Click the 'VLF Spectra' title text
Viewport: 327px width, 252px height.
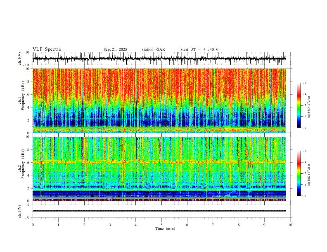(x=47, y=49)
